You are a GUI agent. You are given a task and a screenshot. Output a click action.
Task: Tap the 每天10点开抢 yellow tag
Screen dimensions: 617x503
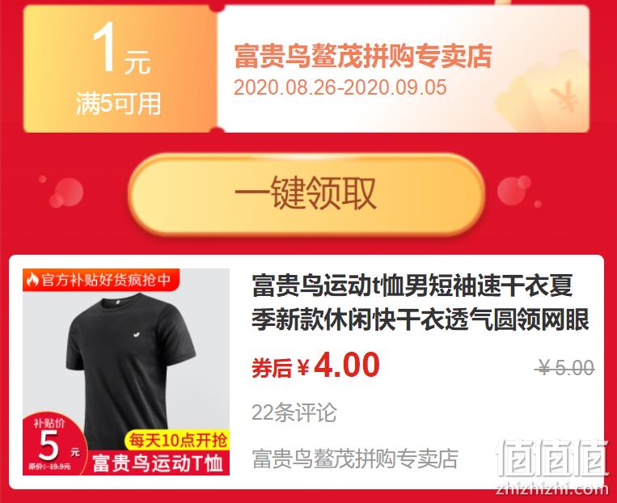pos(177,441)
